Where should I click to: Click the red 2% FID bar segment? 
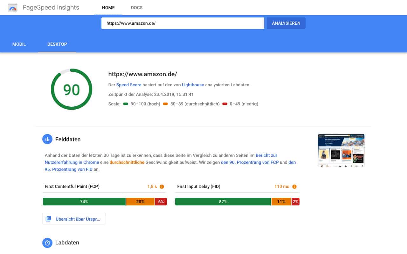(x=295, y=202)
